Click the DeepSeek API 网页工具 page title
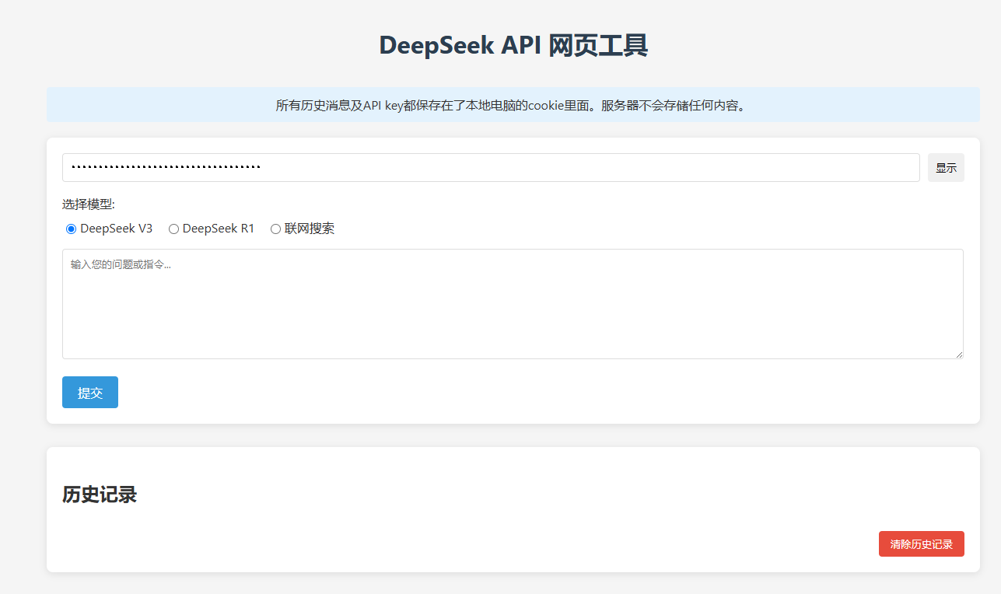 coord(513,45)
